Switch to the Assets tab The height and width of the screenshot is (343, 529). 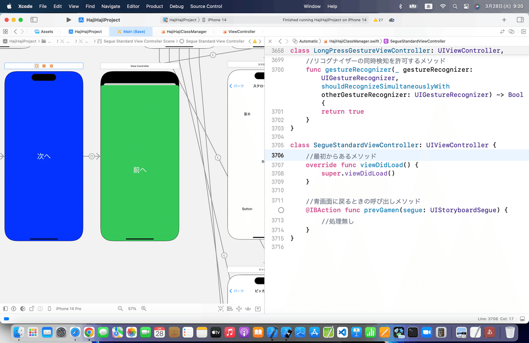pos(44,32)
